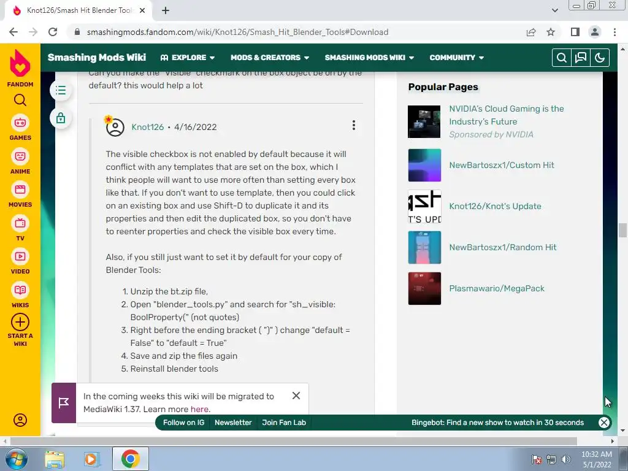The width and height of the screenshot is (628, 471).
Task: Click the Start a Wiki plus icon
Action: click(20, 322)
